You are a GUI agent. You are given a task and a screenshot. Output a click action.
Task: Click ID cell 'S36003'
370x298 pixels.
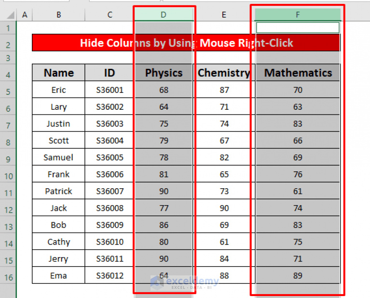tap(110, 123)
